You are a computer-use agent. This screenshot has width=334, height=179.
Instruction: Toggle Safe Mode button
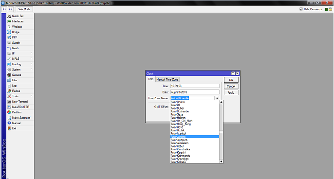pos(24,9)
